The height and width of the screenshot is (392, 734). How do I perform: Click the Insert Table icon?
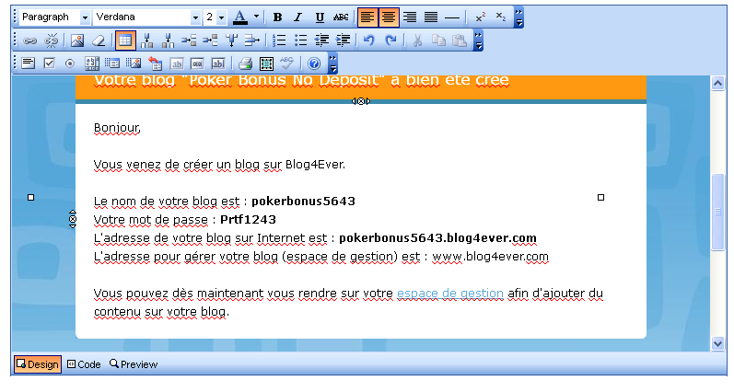coord(125,40)
